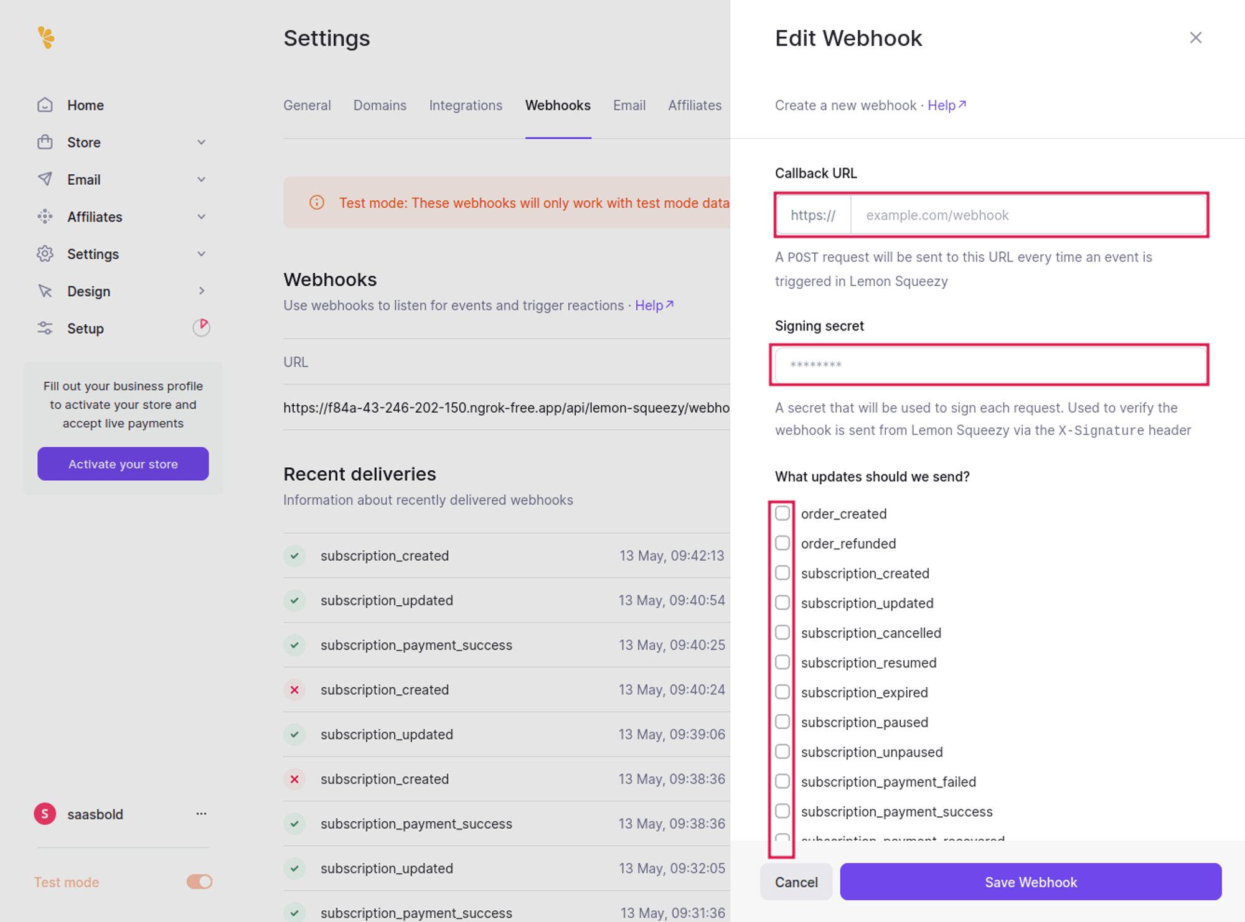The image size is (1245, 922).
Task: Click the red failure icon on subscription_created delivery
Action: 294,689
